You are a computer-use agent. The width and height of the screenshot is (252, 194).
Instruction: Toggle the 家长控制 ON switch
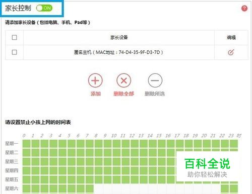coord(44,8)
